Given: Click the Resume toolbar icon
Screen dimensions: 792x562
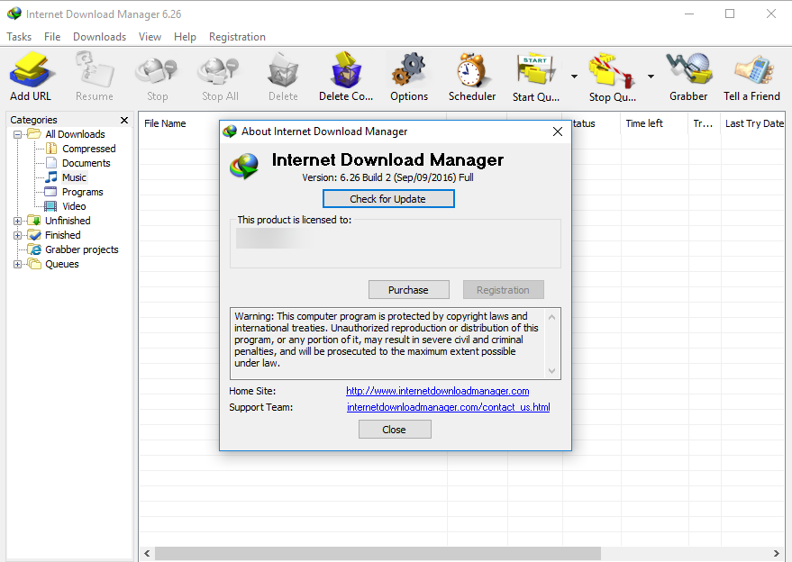Looking at the screenshot, I should [x=95, y=76].
